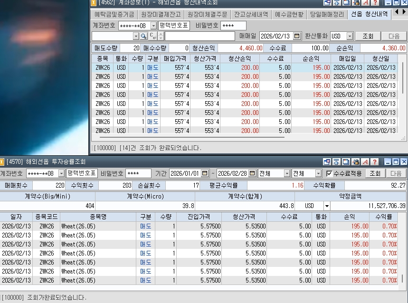Click the lock icon in window 4562 title bar
Image resolution: width=408 pixels, height=303 pixels.
pos(356,2)
